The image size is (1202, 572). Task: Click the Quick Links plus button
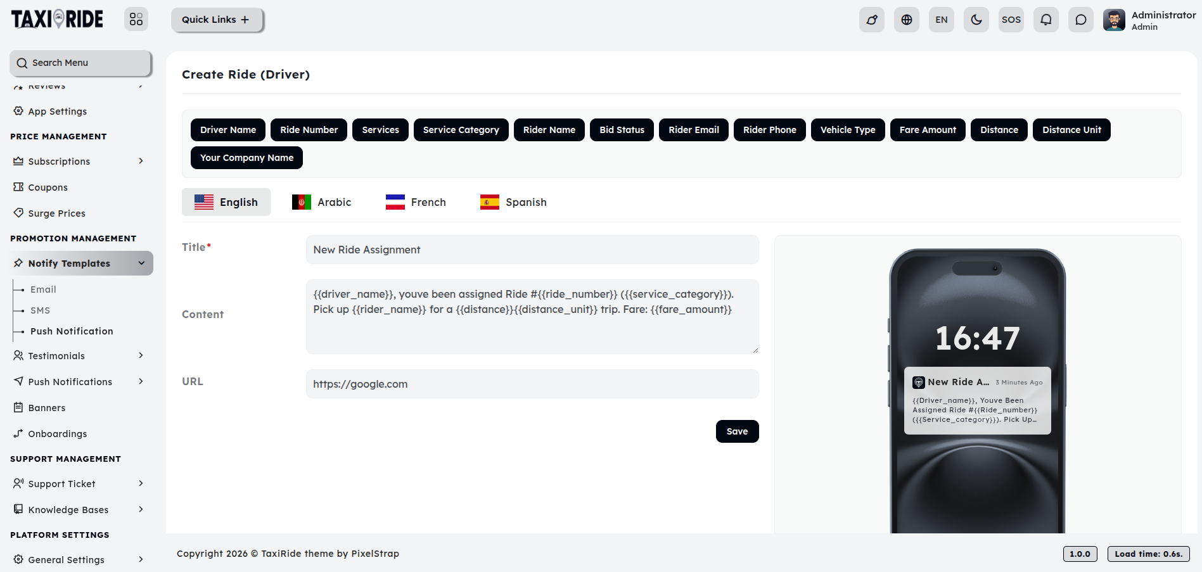(x=217, y=20)
